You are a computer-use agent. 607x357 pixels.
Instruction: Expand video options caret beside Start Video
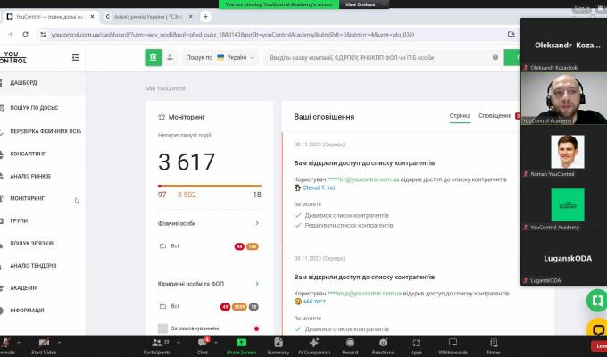(x=59, y=343)
